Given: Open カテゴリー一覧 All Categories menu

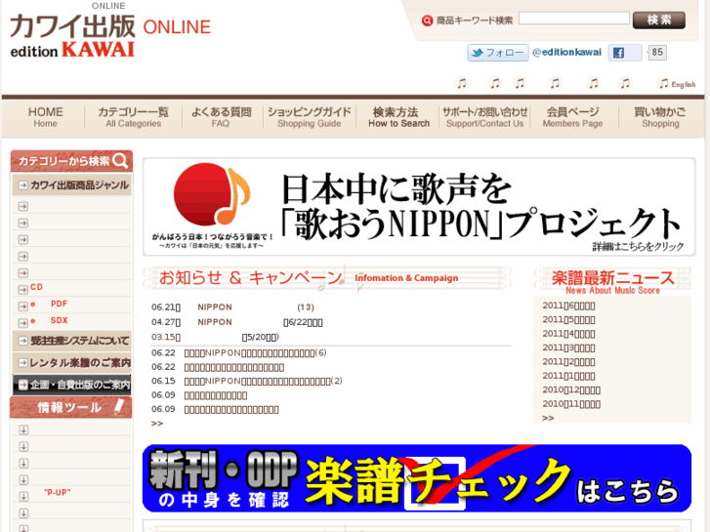Looking at the screenshot, I should tap(133, 117).
